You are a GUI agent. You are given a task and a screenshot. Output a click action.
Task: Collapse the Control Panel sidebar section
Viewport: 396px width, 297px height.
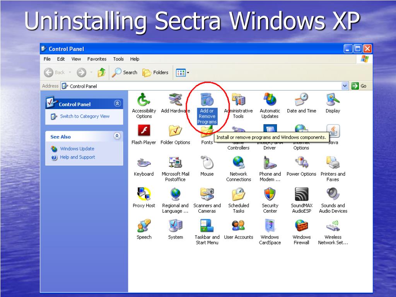(118, 104)
